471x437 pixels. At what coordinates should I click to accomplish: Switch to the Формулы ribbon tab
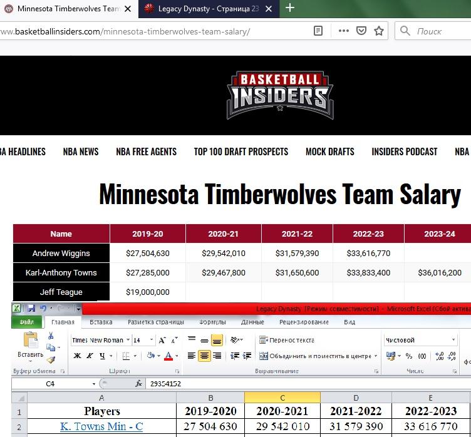tap(212, 322)
